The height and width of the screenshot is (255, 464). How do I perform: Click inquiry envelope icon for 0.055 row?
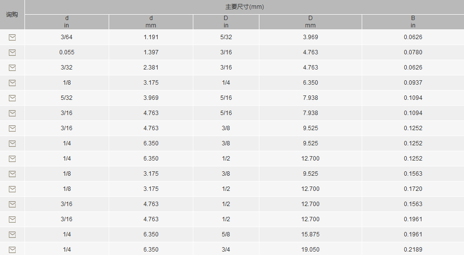(12, 52)
